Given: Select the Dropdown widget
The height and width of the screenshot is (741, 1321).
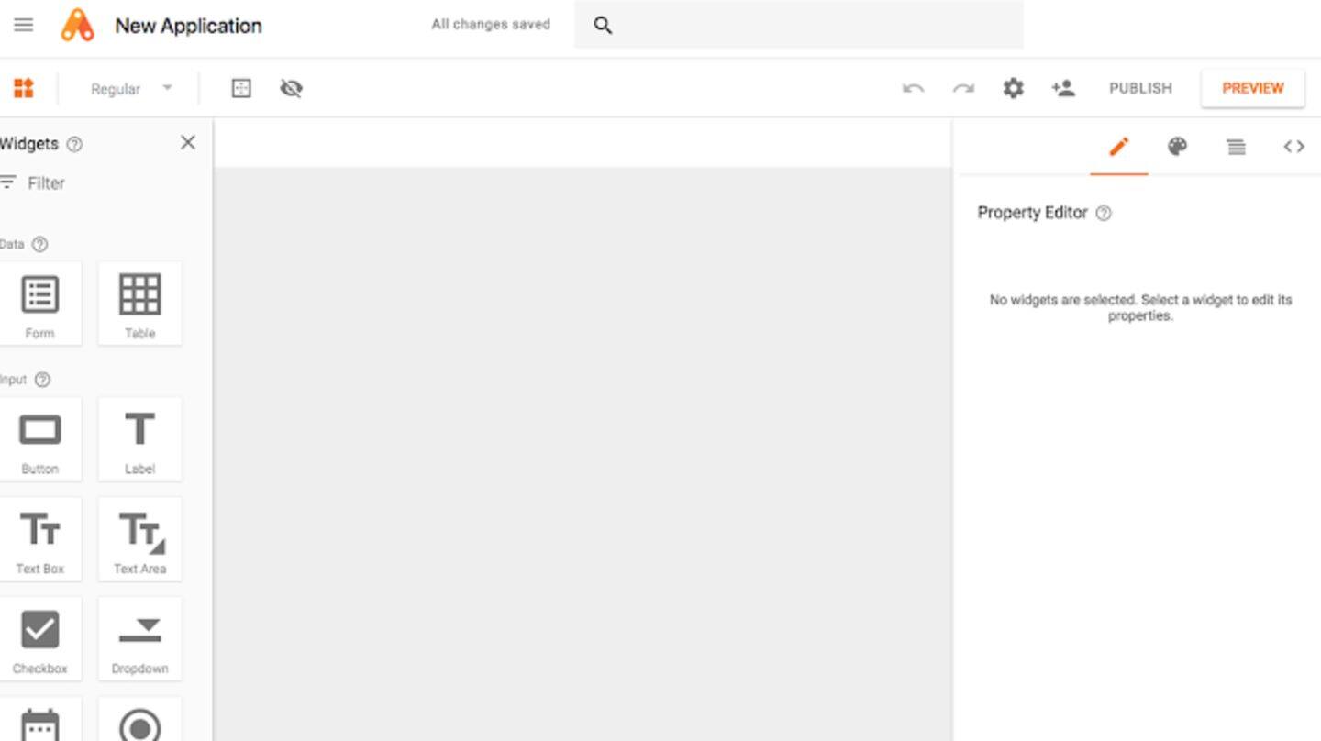Looking at the screenshot, I should [139, 639].
